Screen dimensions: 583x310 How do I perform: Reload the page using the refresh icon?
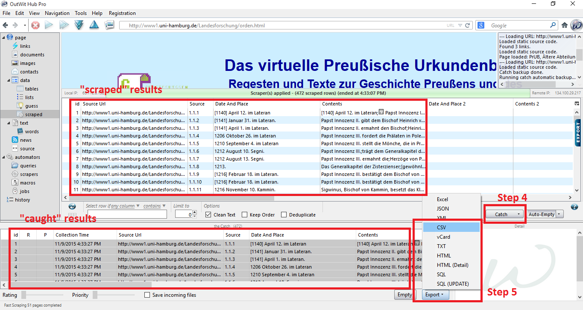tap(468, 26)
